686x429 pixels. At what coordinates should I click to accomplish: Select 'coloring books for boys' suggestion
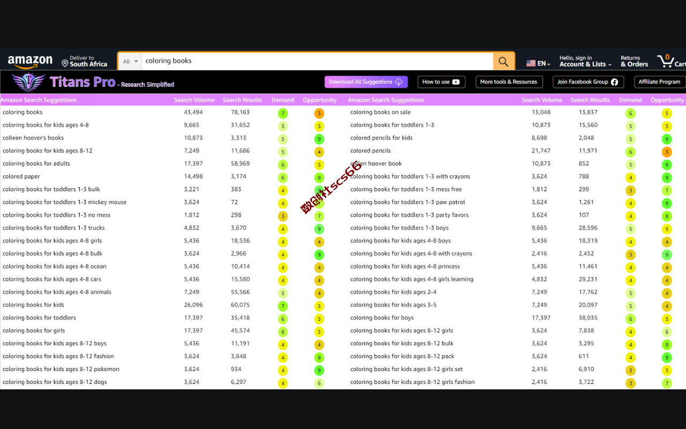[x=382, y=318]
